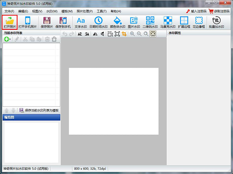Click the 获取注册码 get registration code link

click(221, 12)
